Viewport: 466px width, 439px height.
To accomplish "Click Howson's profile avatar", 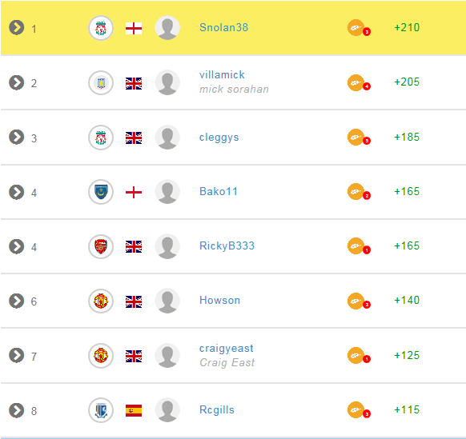I will [167, 301].
